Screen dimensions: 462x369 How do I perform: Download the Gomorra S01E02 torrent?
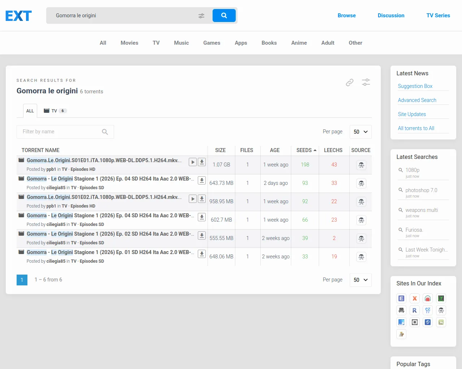[x=202, y=199]
